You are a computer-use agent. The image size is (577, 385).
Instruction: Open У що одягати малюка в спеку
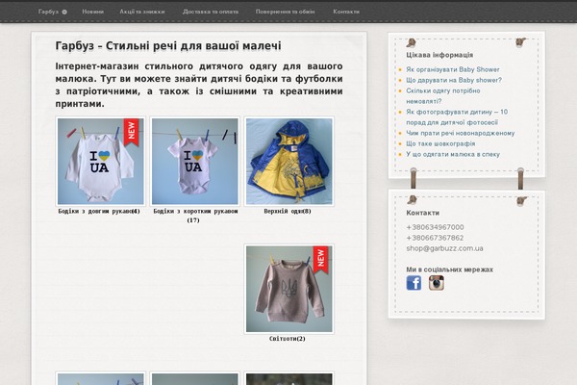453,154
